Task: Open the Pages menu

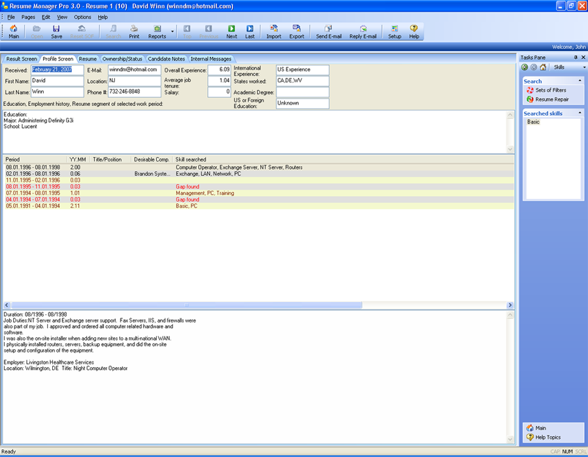Action: pyautogui.click(x=28, y=17)
